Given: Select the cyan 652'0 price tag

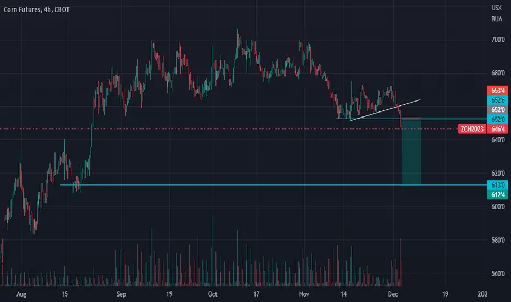Looking at the screenshot, I should click(x=497, y=119).
